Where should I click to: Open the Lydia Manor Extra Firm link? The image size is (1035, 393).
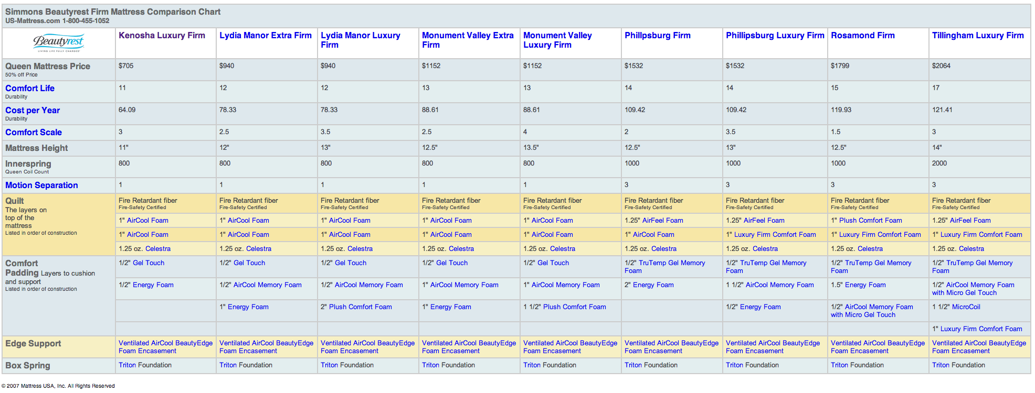point(266,36)
